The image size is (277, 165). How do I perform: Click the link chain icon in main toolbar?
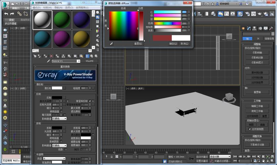[20, 14]
